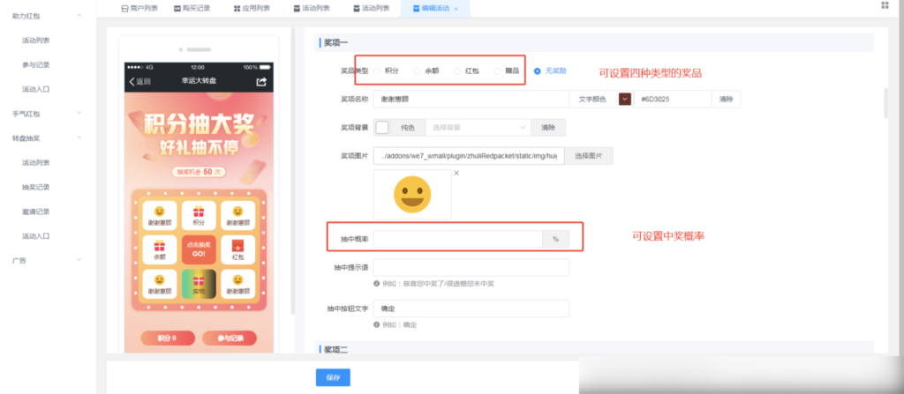Screen dimensions: 904x394
Task: Open 活动列表 under 转盘抽奖
Action: click(x=35, y=162)
